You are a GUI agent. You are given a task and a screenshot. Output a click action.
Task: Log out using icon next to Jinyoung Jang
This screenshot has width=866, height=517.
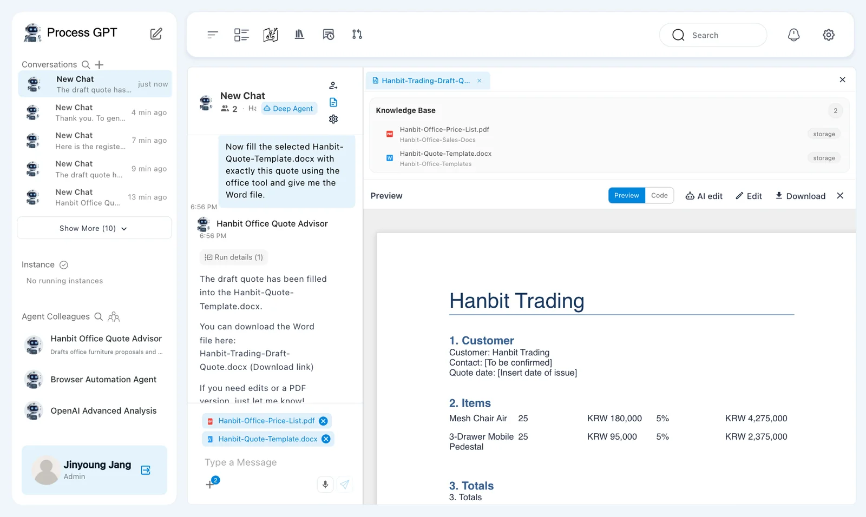click(146, 470)
